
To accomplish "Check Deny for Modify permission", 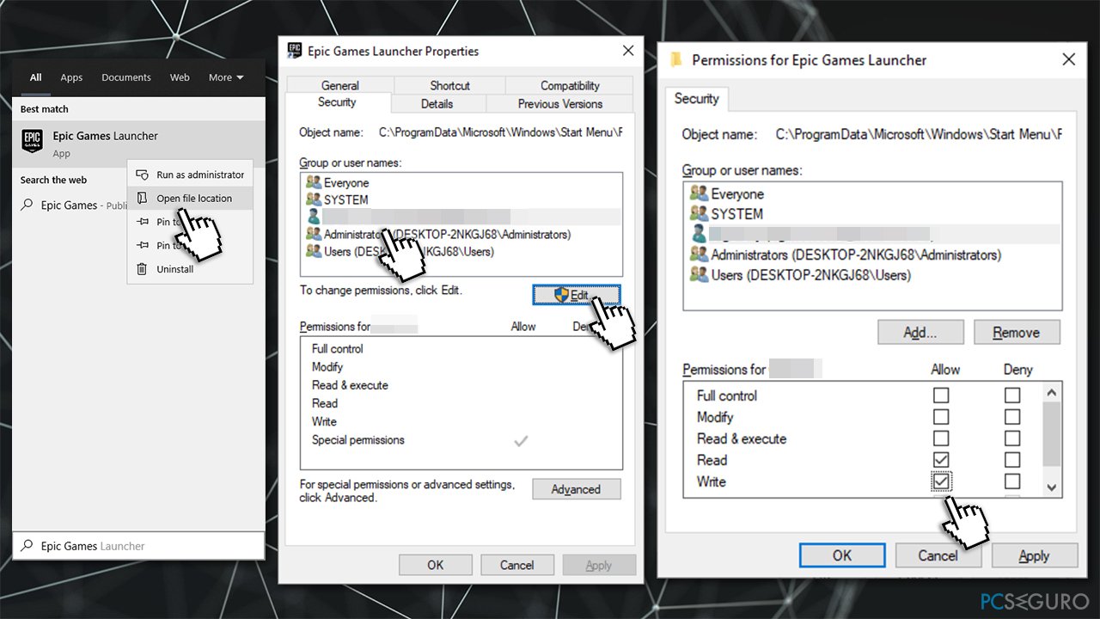I will coord(1012,417).
